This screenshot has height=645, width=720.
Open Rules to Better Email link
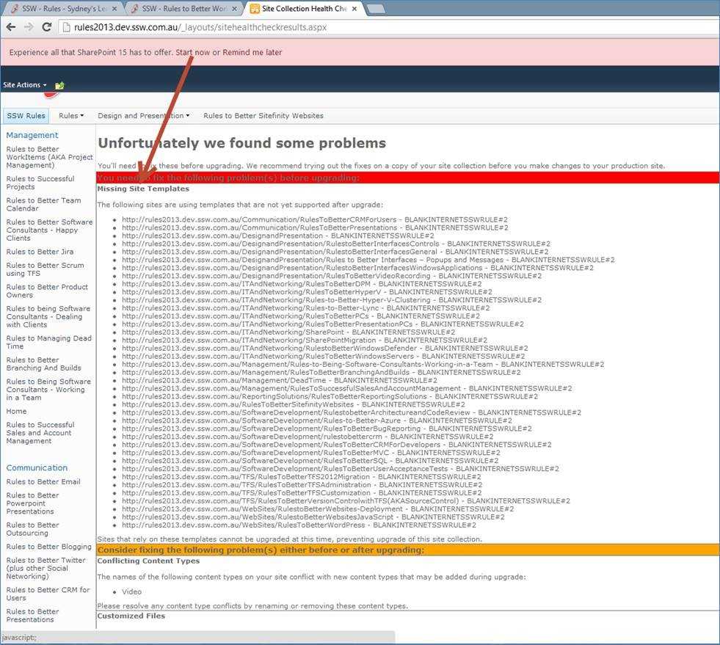click(x=43, y=482)
